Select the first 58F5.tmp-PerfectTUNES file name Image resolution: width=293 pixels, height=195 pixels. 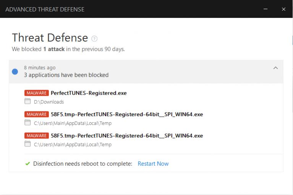(127, 114)
